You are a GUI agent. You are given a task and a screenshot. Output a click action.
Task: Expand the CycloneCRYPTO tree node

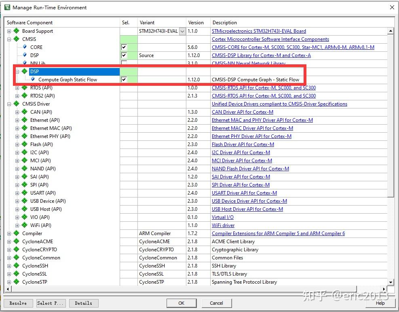[x=9, y=250]
